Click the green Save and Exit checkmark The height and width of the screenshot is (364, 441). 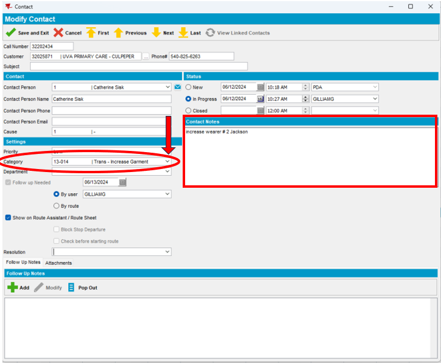click(x=11, y=33)
